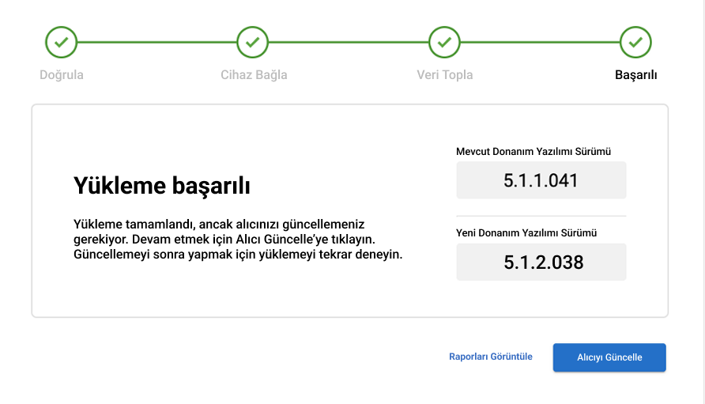The image size is (705, 404).
Task: Click the current firmware version field 5.1.1.041
Action: coord(541,180)
